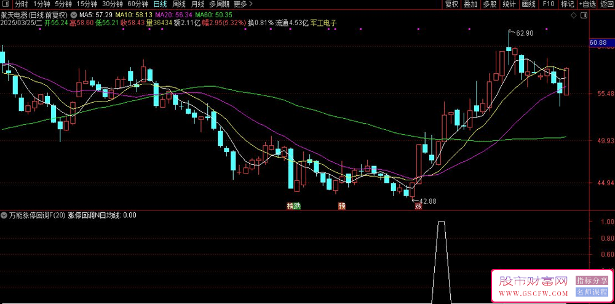
Task: Click the MA20: 56.34 indicator label
Action: click(x=174, y=15)
